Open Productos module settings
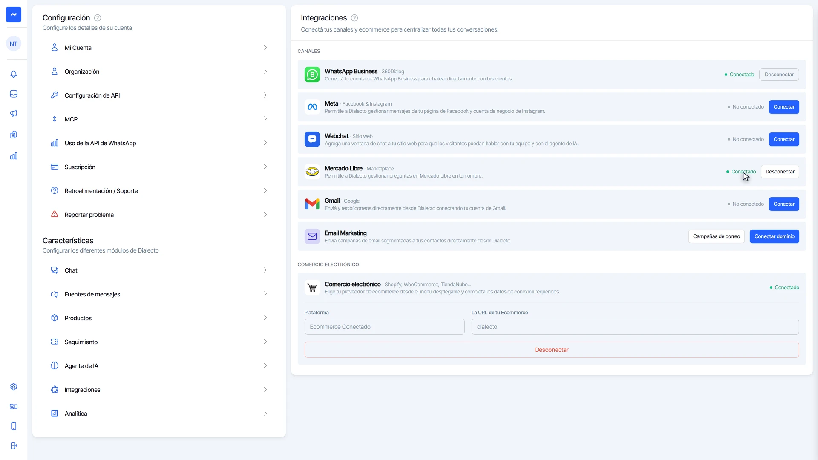 point(159,318)
